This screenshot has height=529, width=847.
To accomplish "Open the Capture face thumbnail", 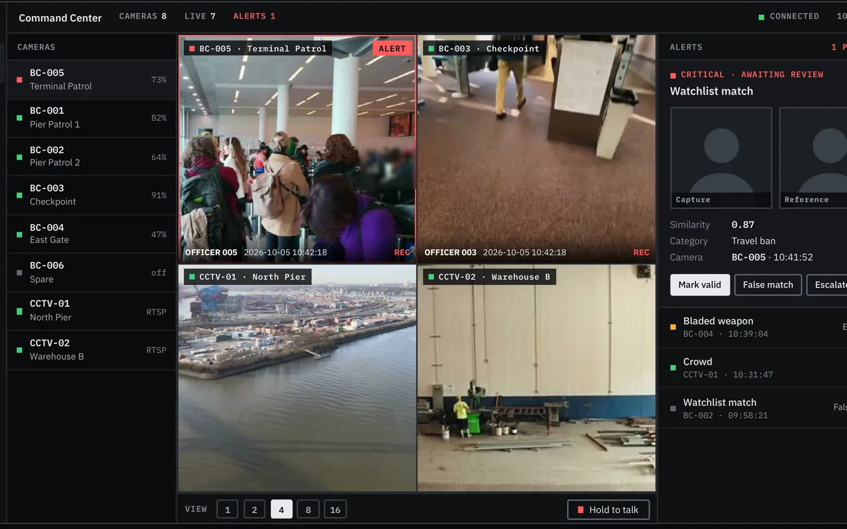I will [721, 158].
